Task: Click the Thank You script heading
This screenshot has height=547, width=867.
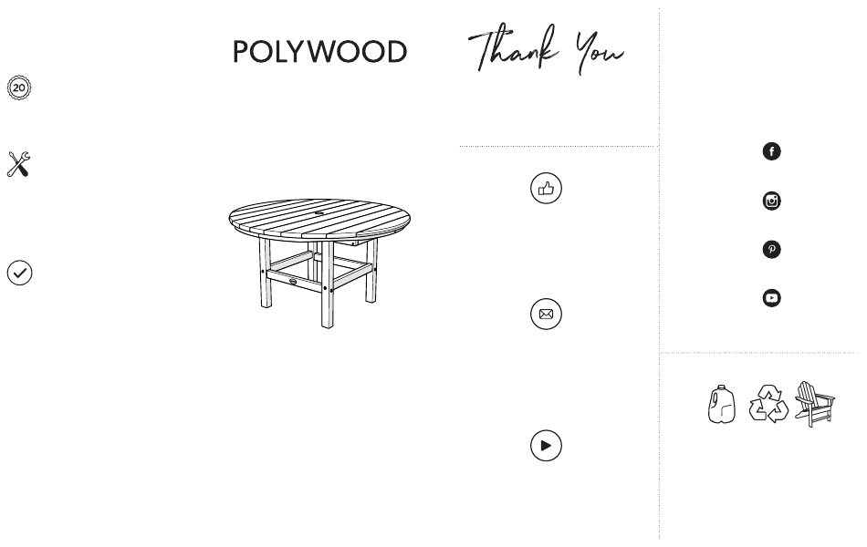Action: click(x=546, y=48)
